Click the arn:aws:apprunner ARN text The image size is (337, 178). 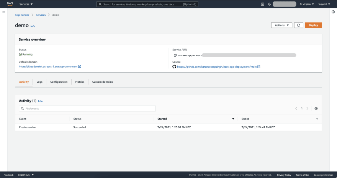point(190,56)
